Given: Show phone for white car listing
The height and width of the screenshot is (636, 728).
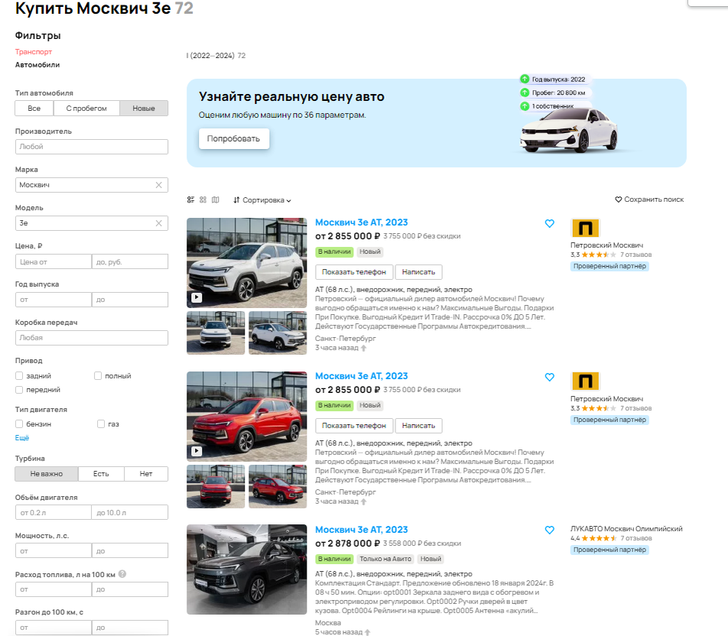Looking at the screenshot, I should coord(354,272).
